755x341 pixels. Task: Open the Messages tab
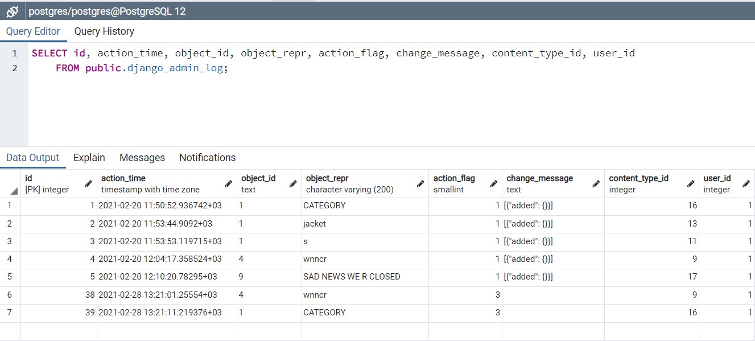pos(142,158)
